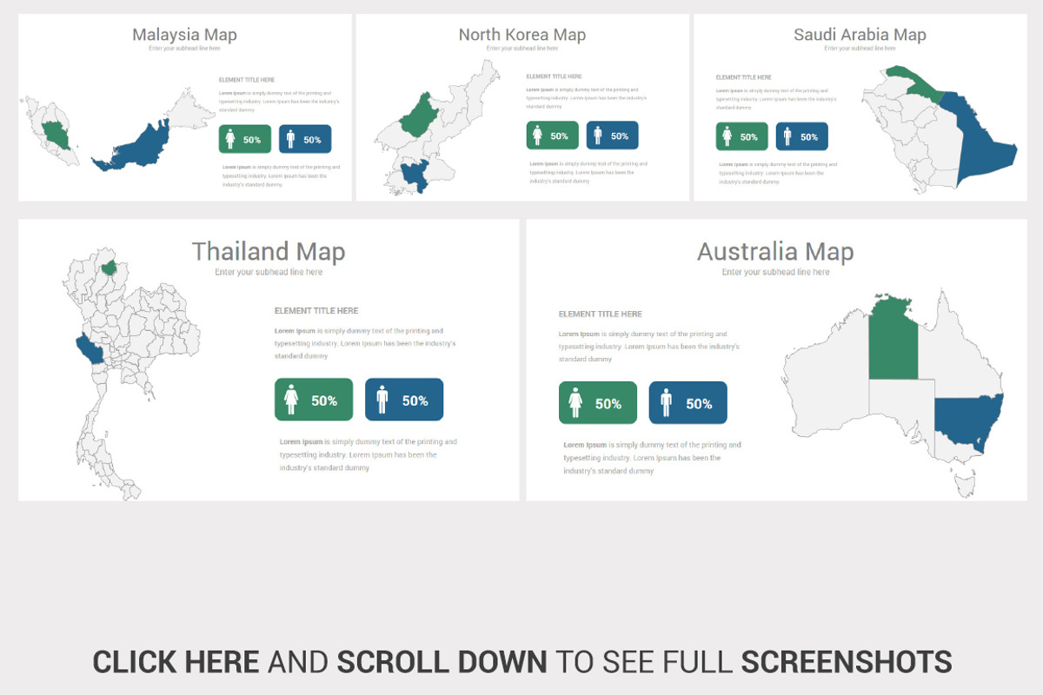
Task: Select the green province on North Korea map
Action: pyautogui.click(x=419, y=116)
